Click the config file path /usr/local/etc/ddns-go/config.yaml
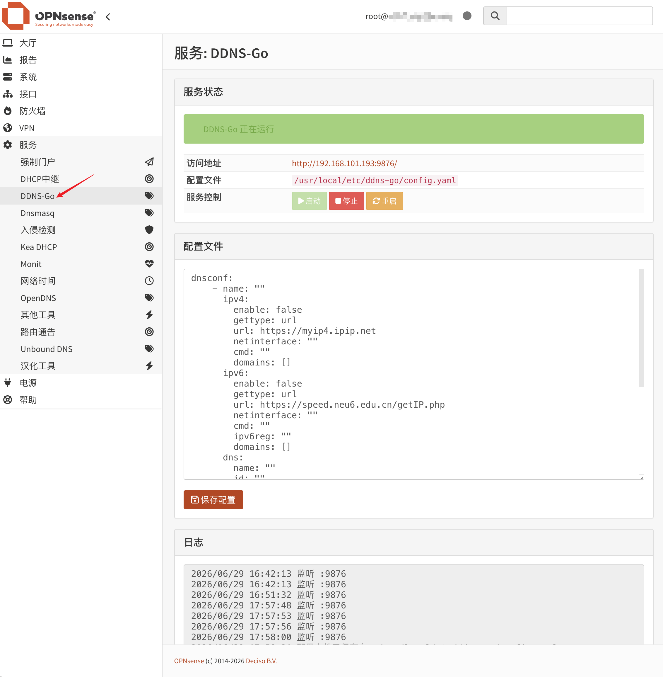This screenshot has width=663, height=677. pyautogui.click(x=375, y=181)
